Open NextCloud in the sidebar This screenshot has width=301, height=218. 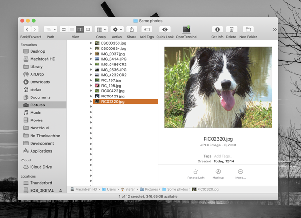pyautogui.click(x=42, y=128)
